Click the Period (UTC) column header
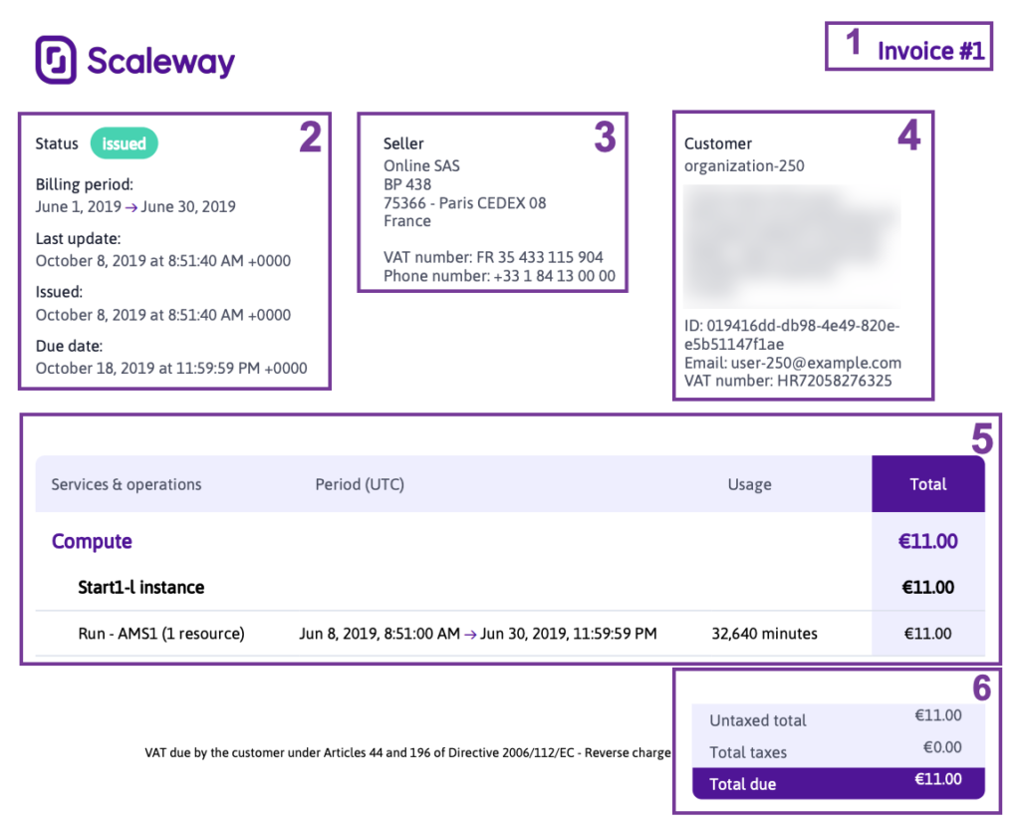 [x=360, y=485]
